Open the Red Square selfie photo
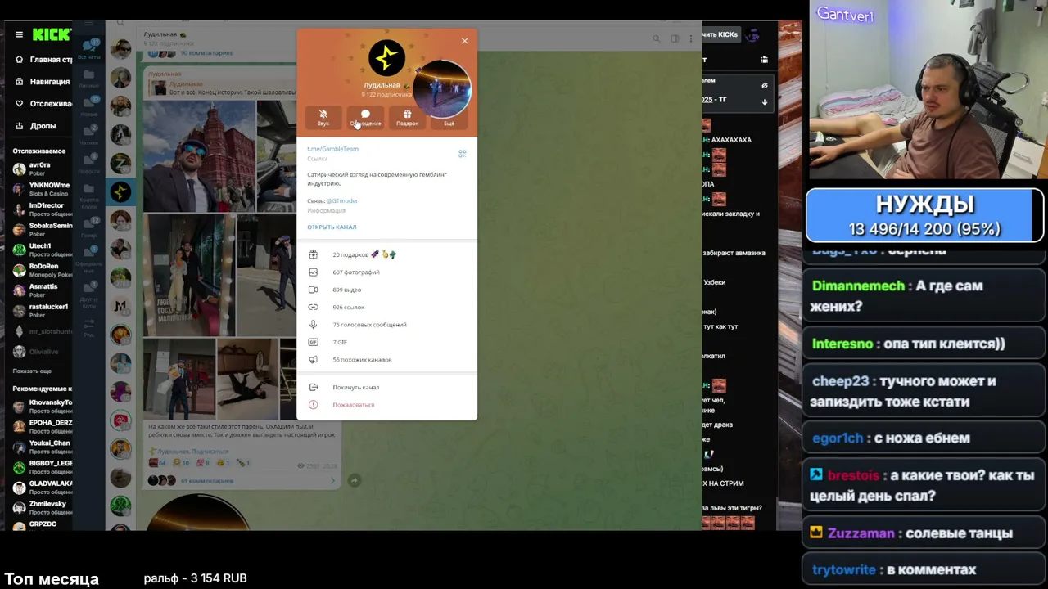This screenshot has height=589, width=1048. click(200, 156)
